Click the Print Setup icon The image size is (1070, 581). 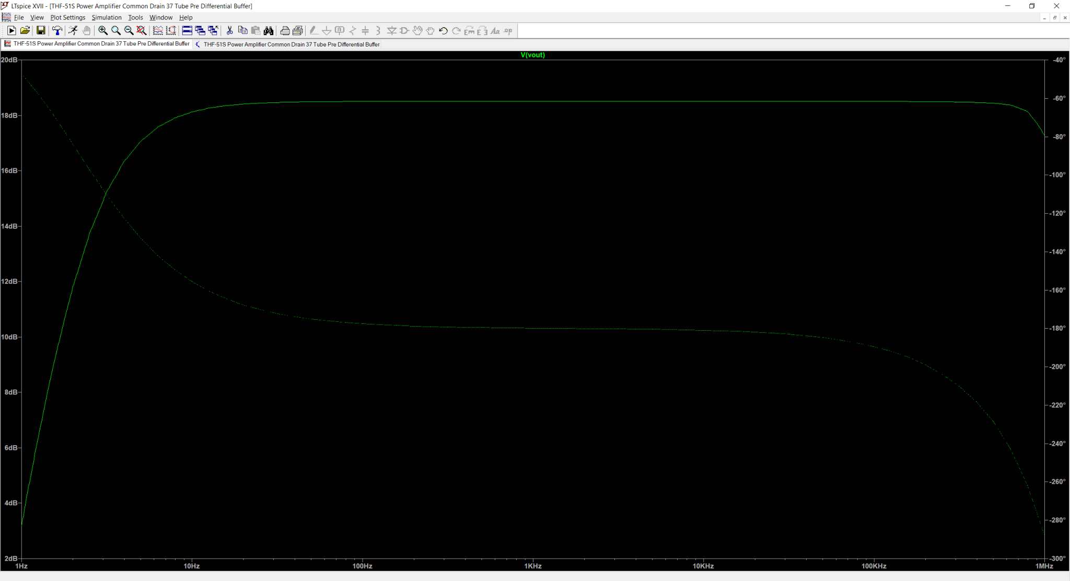285,31
